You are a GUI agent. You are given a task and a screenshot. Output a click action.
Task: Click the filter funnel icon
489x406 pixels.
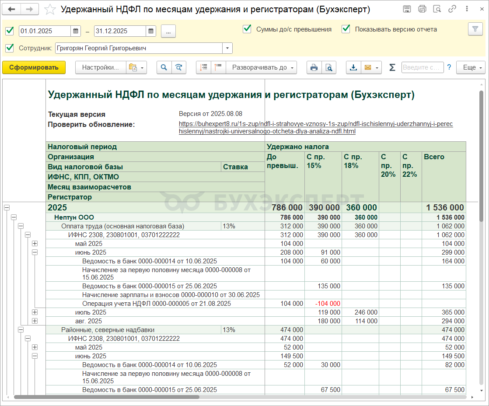[x=475, y=29]
